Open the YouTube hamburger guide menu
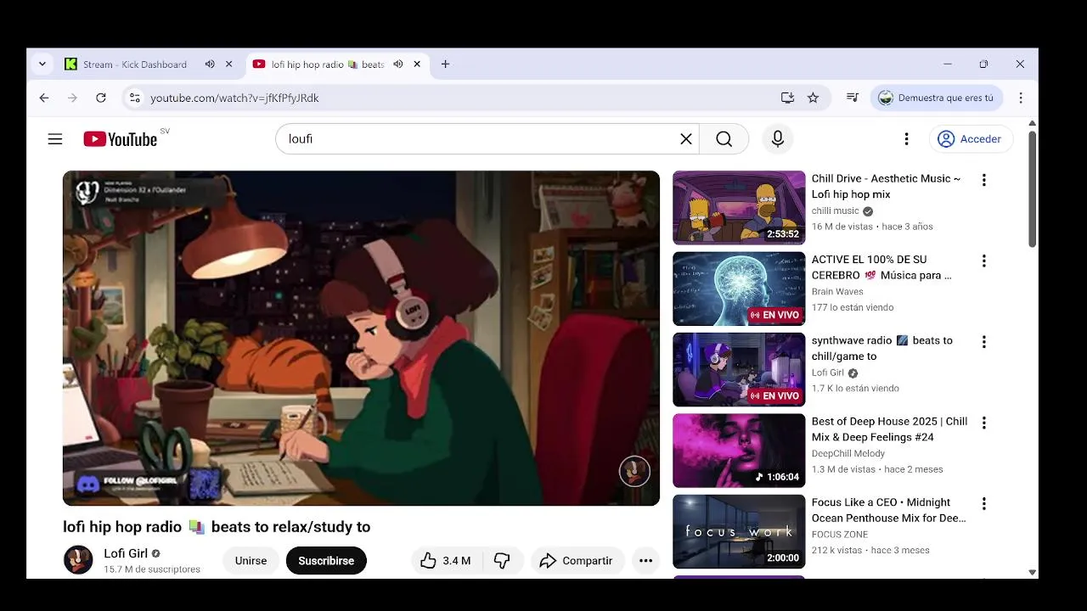The image size is (1087, 611). click(55, 139)
